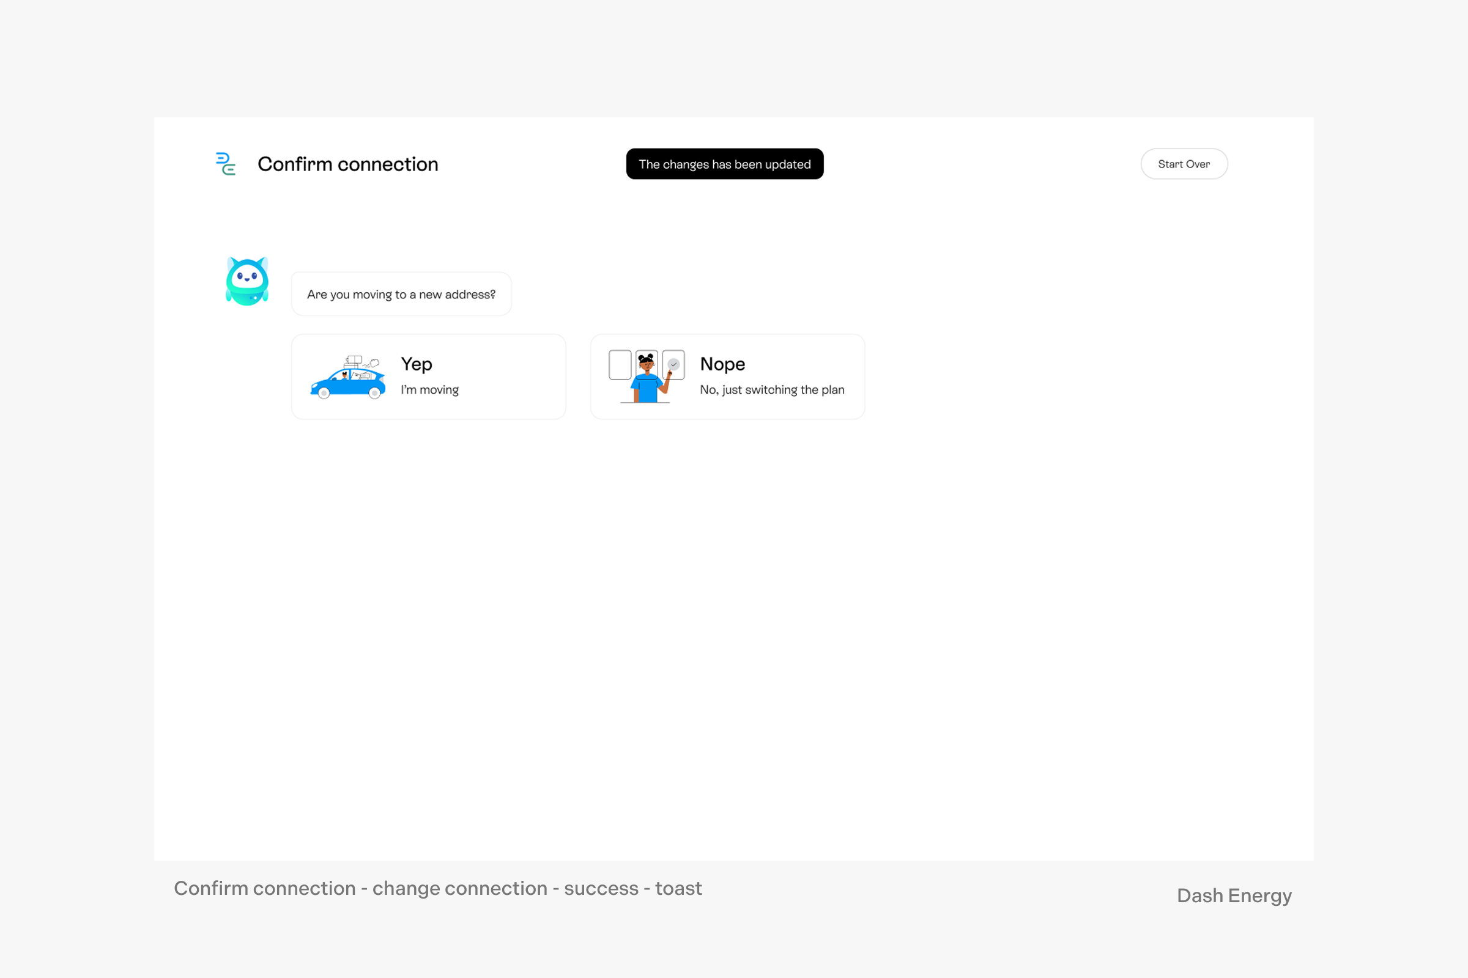The width and height of the screenshot is (1468, 978).
Task: Click the frame caption below the screen
Action: [x=437, y=888]
